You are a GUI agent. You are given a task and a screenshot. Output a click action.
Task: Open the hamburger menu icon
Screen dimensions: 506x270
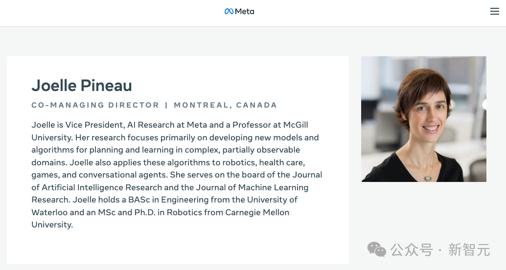point(494,11)
